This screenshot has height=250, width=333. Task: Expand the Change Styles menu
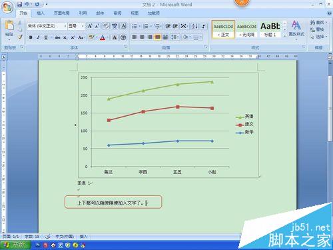coord(296,30)
